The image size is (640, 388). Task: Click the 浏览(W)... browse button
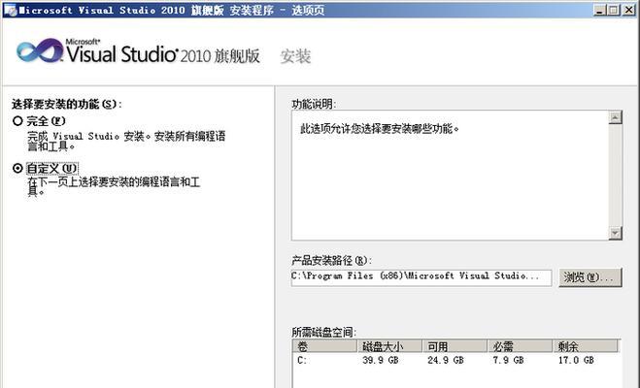click(590, 277)
